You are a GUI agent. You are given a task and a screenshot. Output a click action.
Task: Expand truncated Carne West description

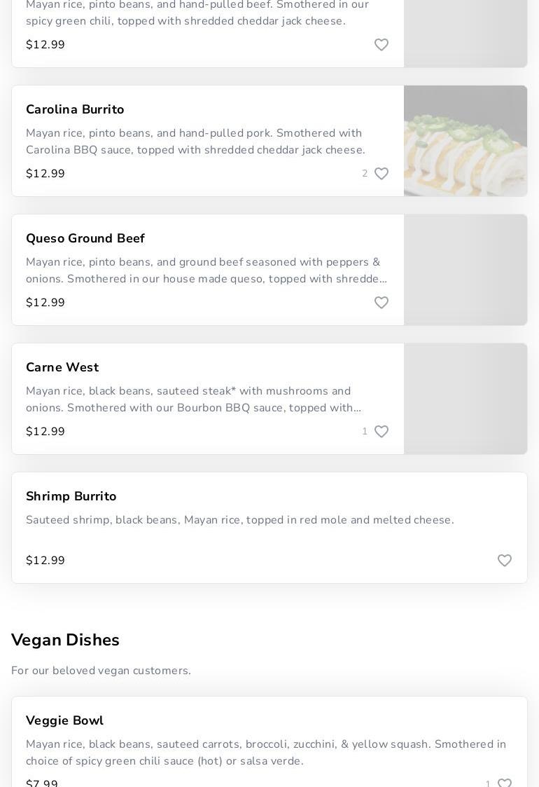click(x=193, y=399)
